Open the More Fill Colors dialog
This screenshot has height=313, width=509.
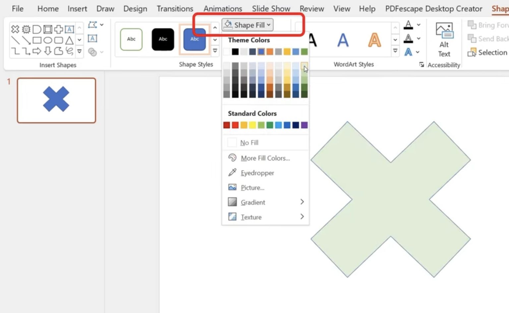point(265,158)
